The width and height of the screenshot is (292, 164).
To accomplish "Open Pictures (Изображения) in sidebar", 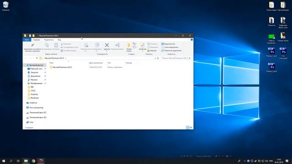I will pyautogui.click(x=35, y=83).
